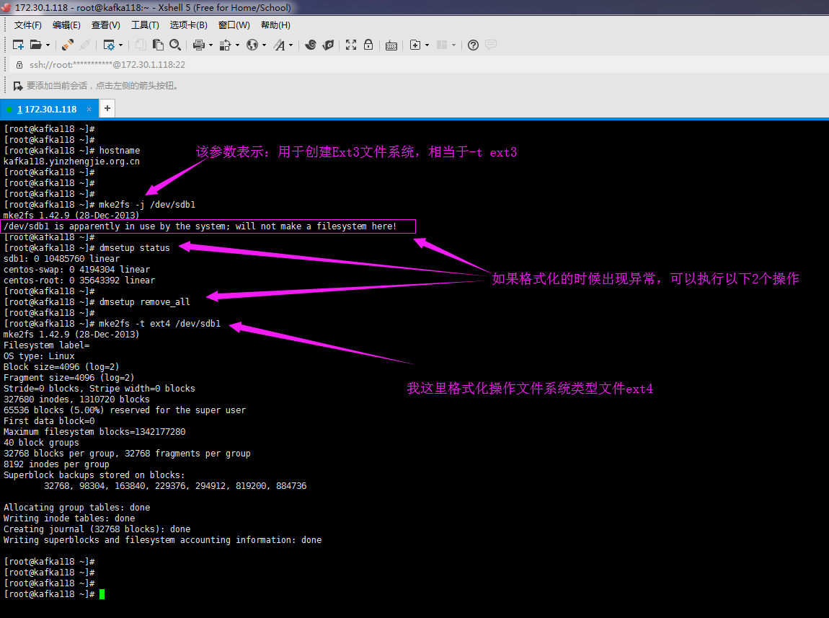The image size is (829, 618).
Task: Expand the Print icon dropdown arrow
Action: [x=211, y=45]
